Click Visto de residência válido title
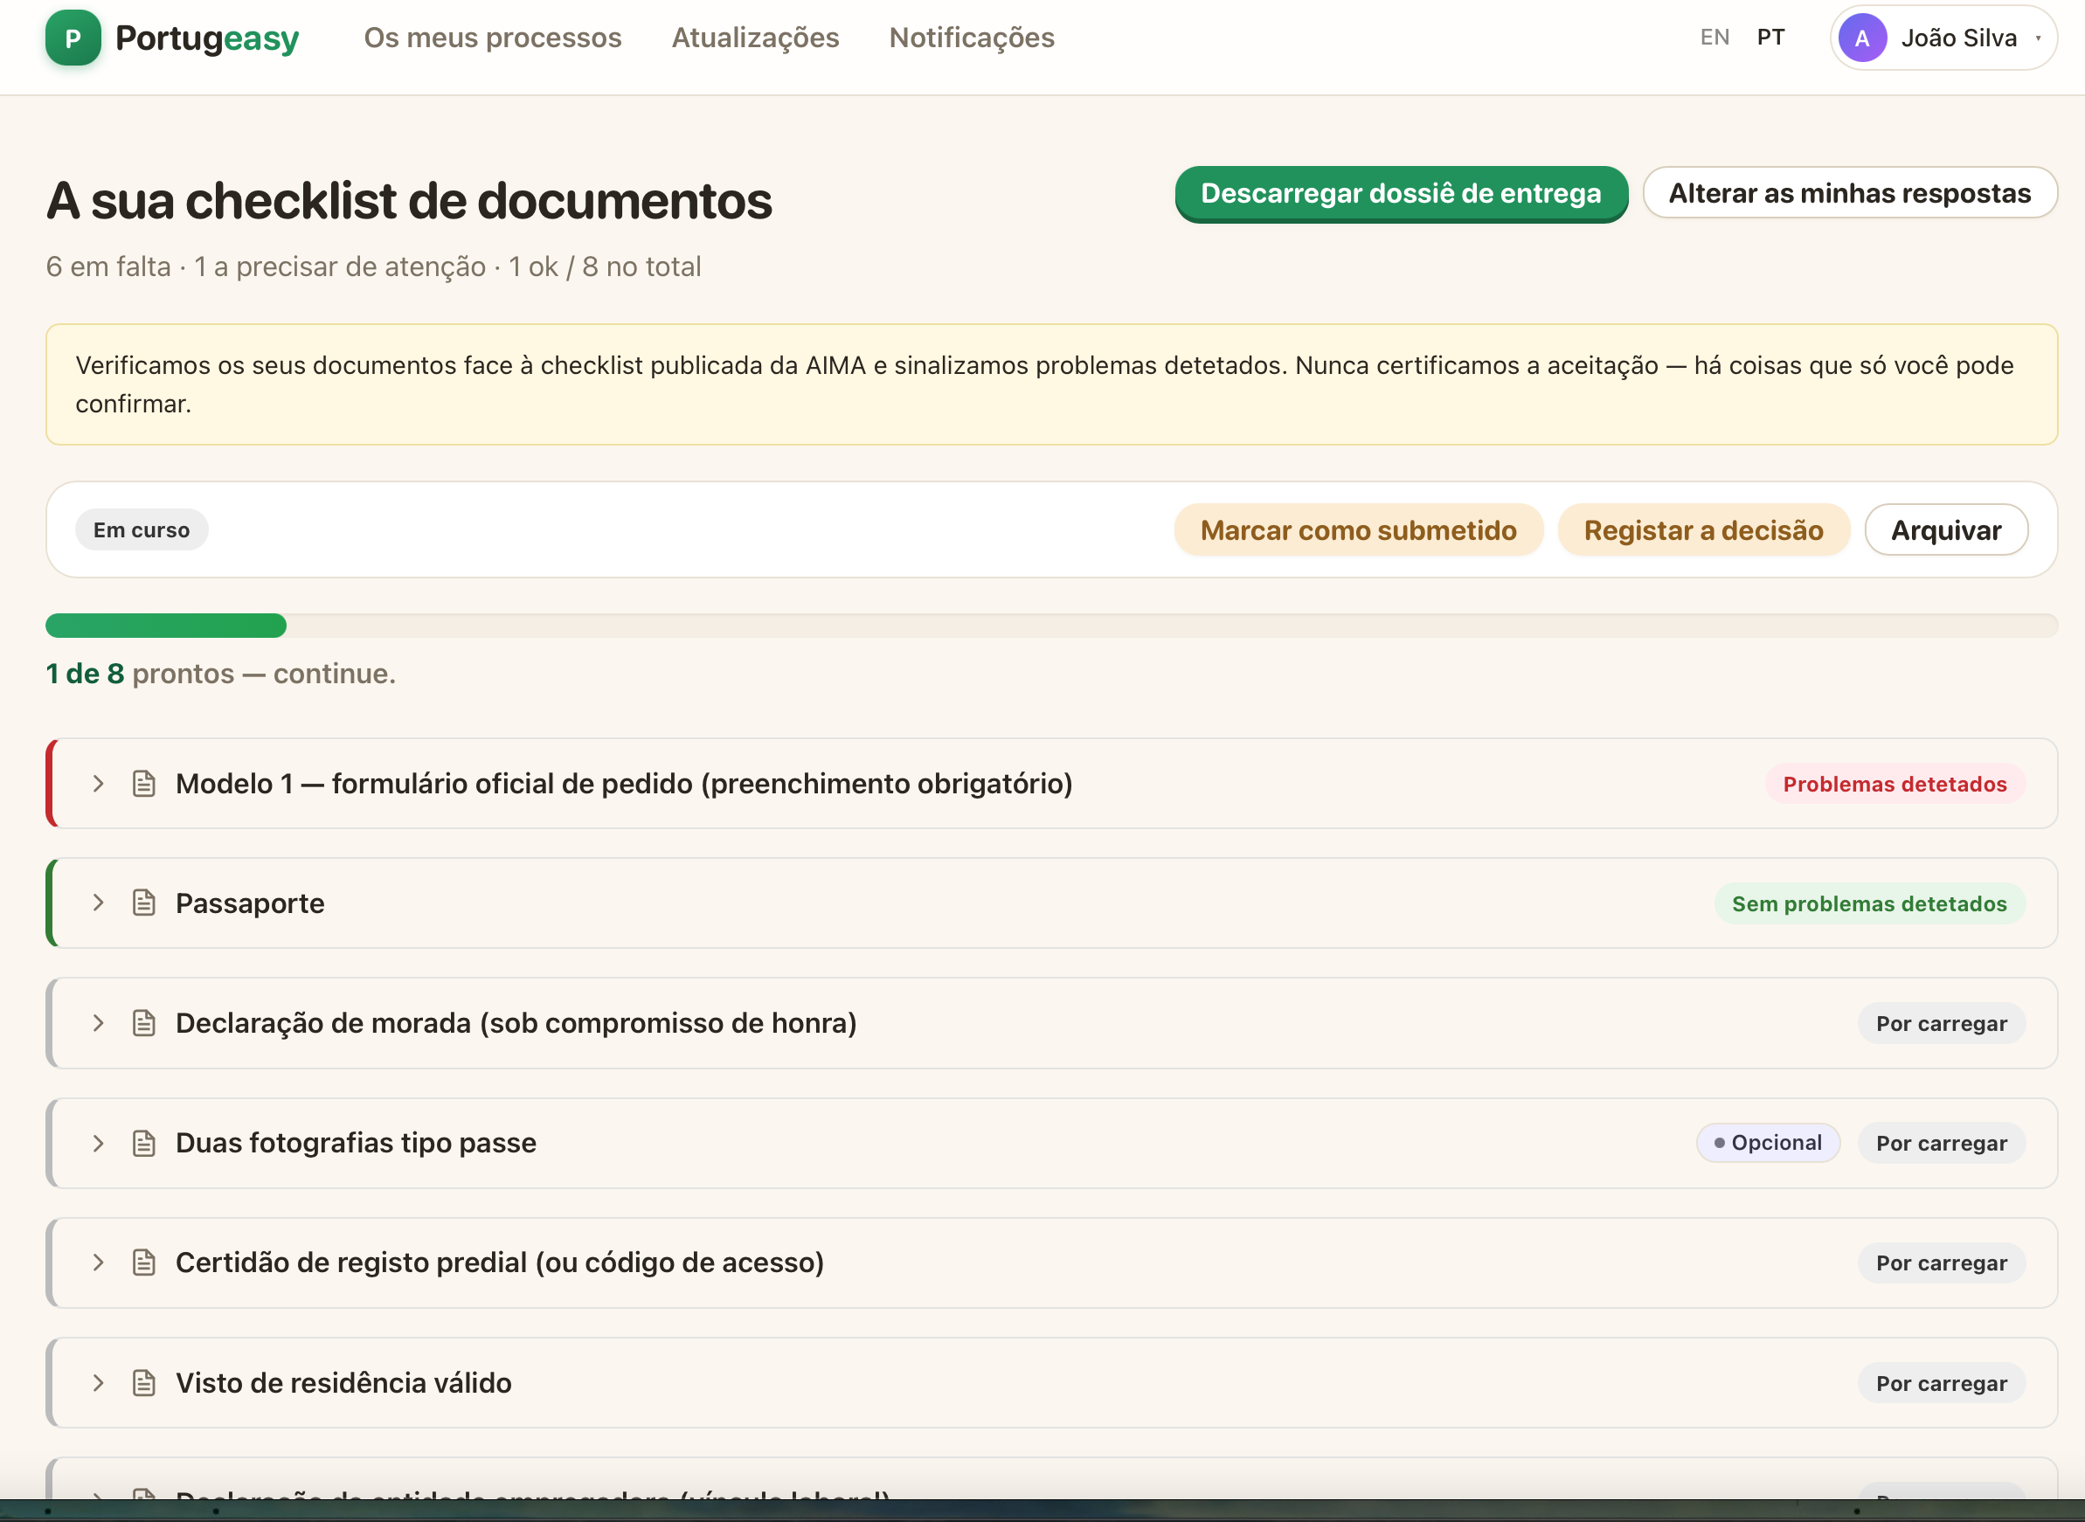The width and height of the screenshot is (2085, 1522). point(343,1383)
